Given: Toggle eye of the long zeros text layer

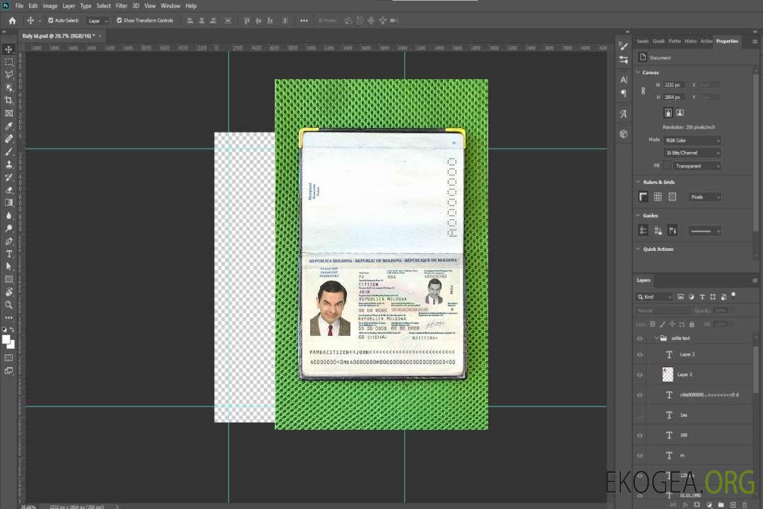Looking at the screenshot, I should (x=640, y=395).
